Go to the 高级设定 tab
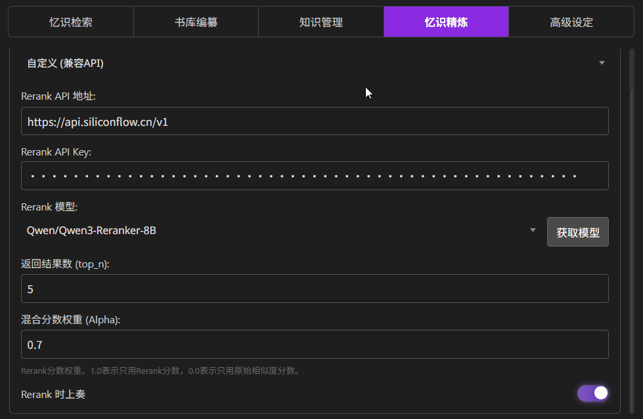The height and width of the screenshot is (419, 643). 571,22
